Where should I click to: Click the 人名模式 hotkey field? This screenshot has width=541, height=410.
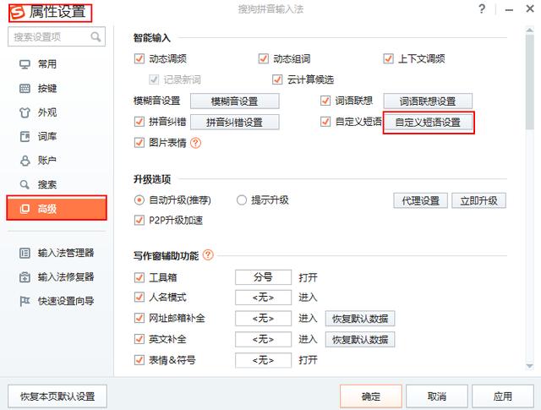[263, 298]
